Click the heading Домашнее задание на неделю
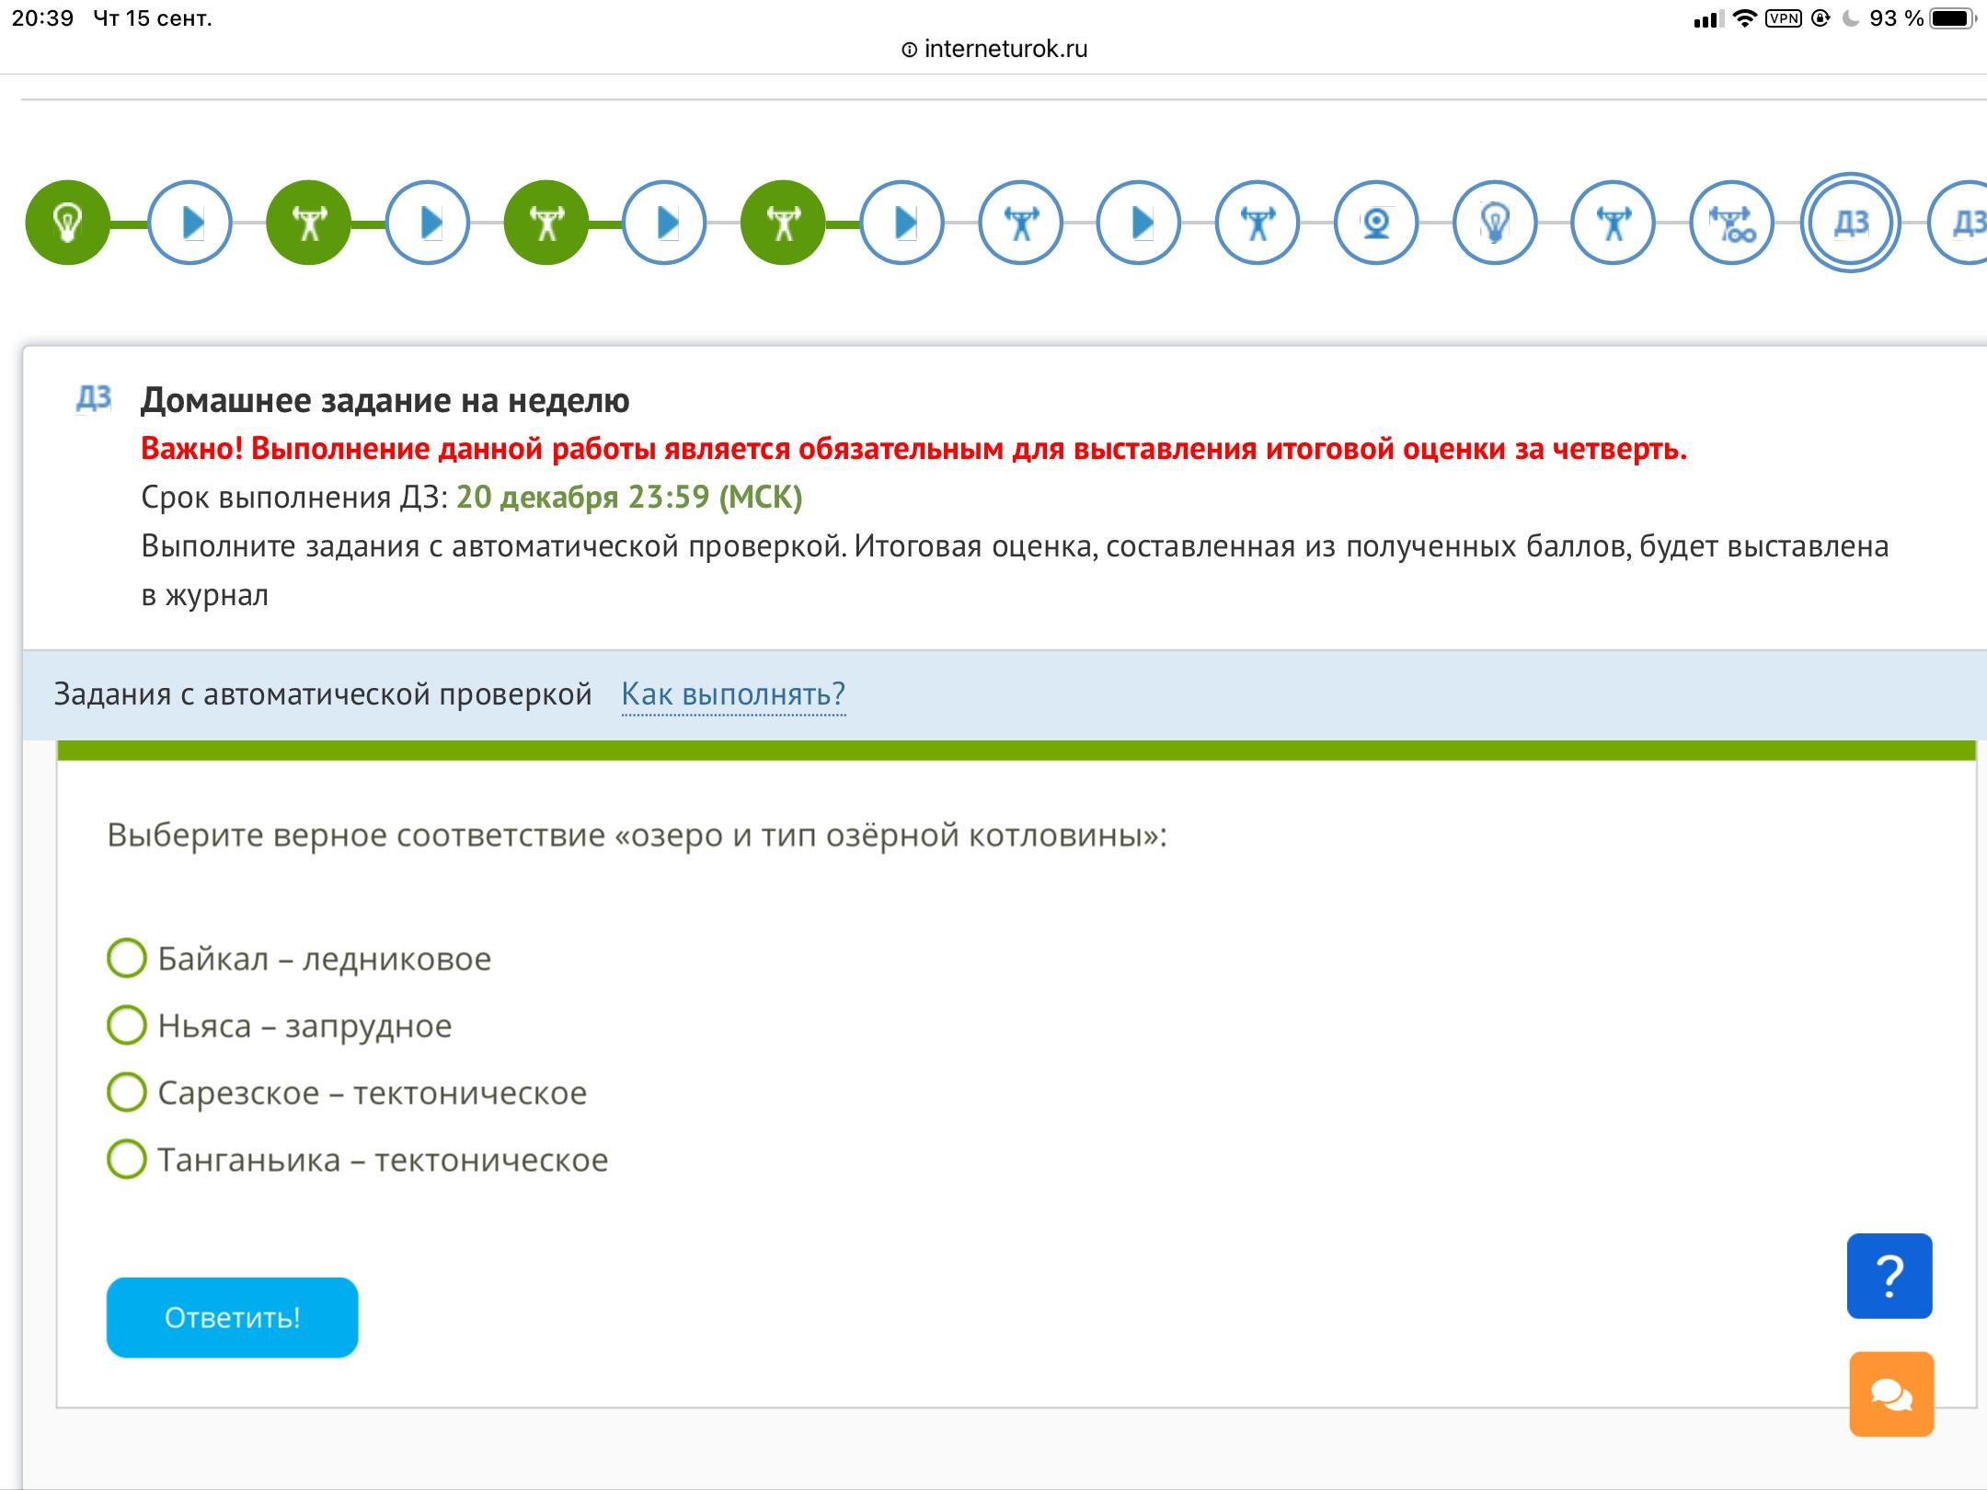This screenshot has width=1987, height=1490. [385, 400]
